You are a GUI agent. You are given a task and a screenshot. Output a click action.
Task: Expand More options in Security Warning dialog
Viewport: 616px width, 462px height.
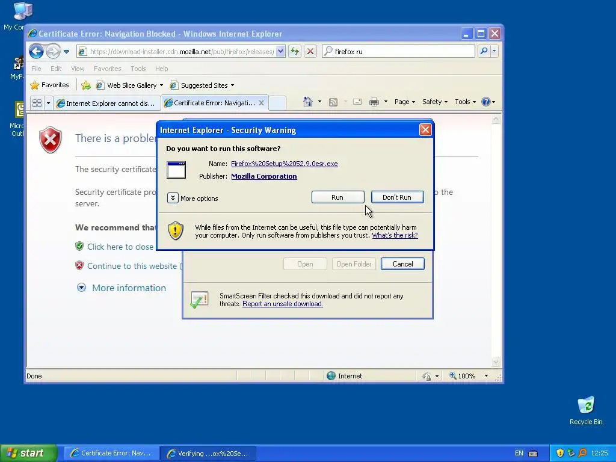173,198
